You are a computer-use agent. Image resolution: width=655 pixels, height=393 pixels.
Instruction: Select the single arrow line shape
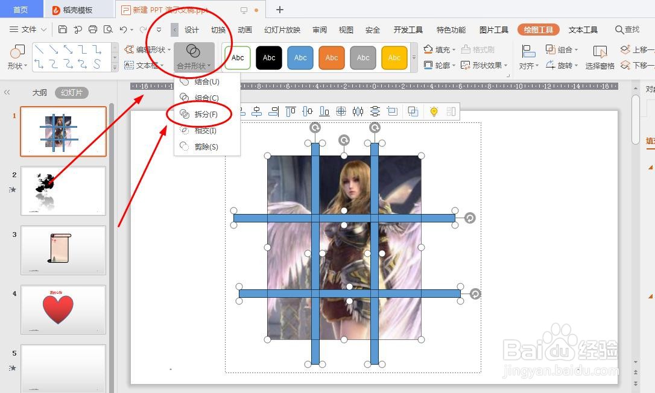coord(54,49)
